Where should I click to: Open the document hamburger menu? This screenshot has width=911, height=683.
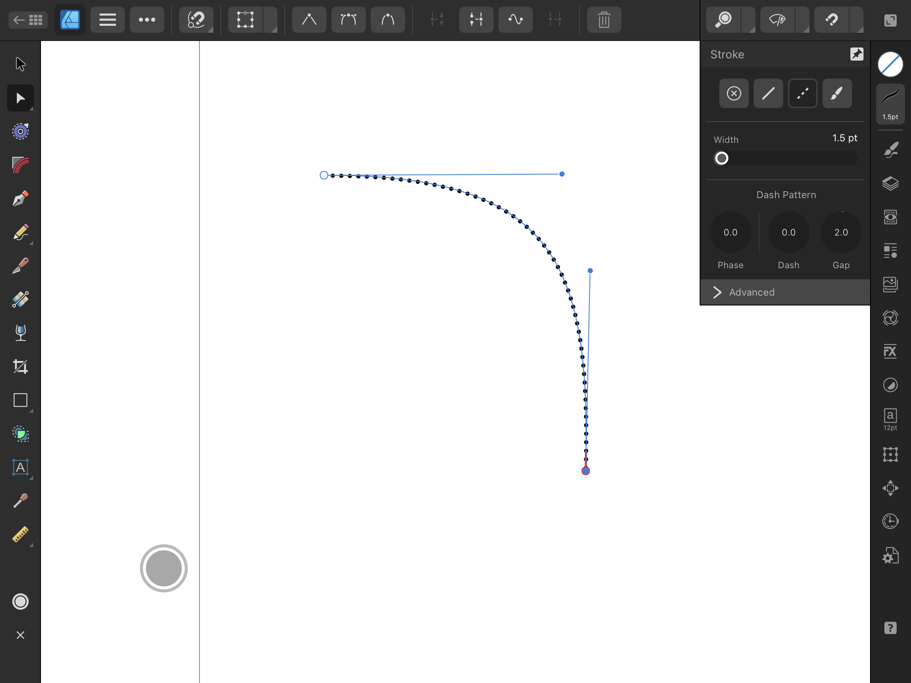tap(107, 20)
